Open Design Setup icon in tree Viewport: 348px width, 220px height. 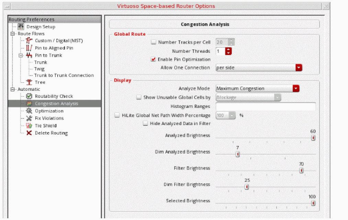coord(21,27)
